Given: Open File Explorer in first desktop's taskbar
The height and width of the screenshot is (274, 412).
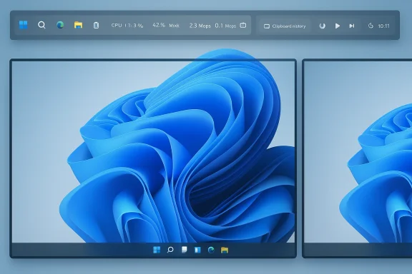Looking at the screenshot, I should pyautogui.click(x=225, y=250).
